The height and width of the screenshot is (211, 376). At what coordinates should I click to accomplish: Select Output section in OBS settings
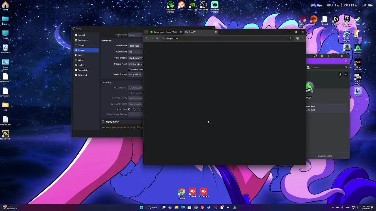86,50
